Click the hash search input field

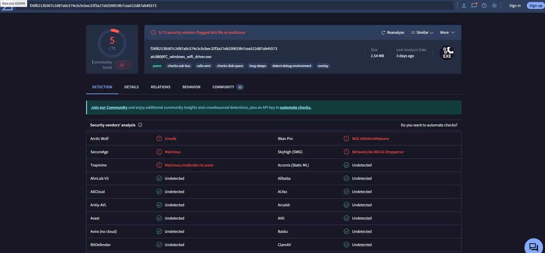[x=231, y=6]
